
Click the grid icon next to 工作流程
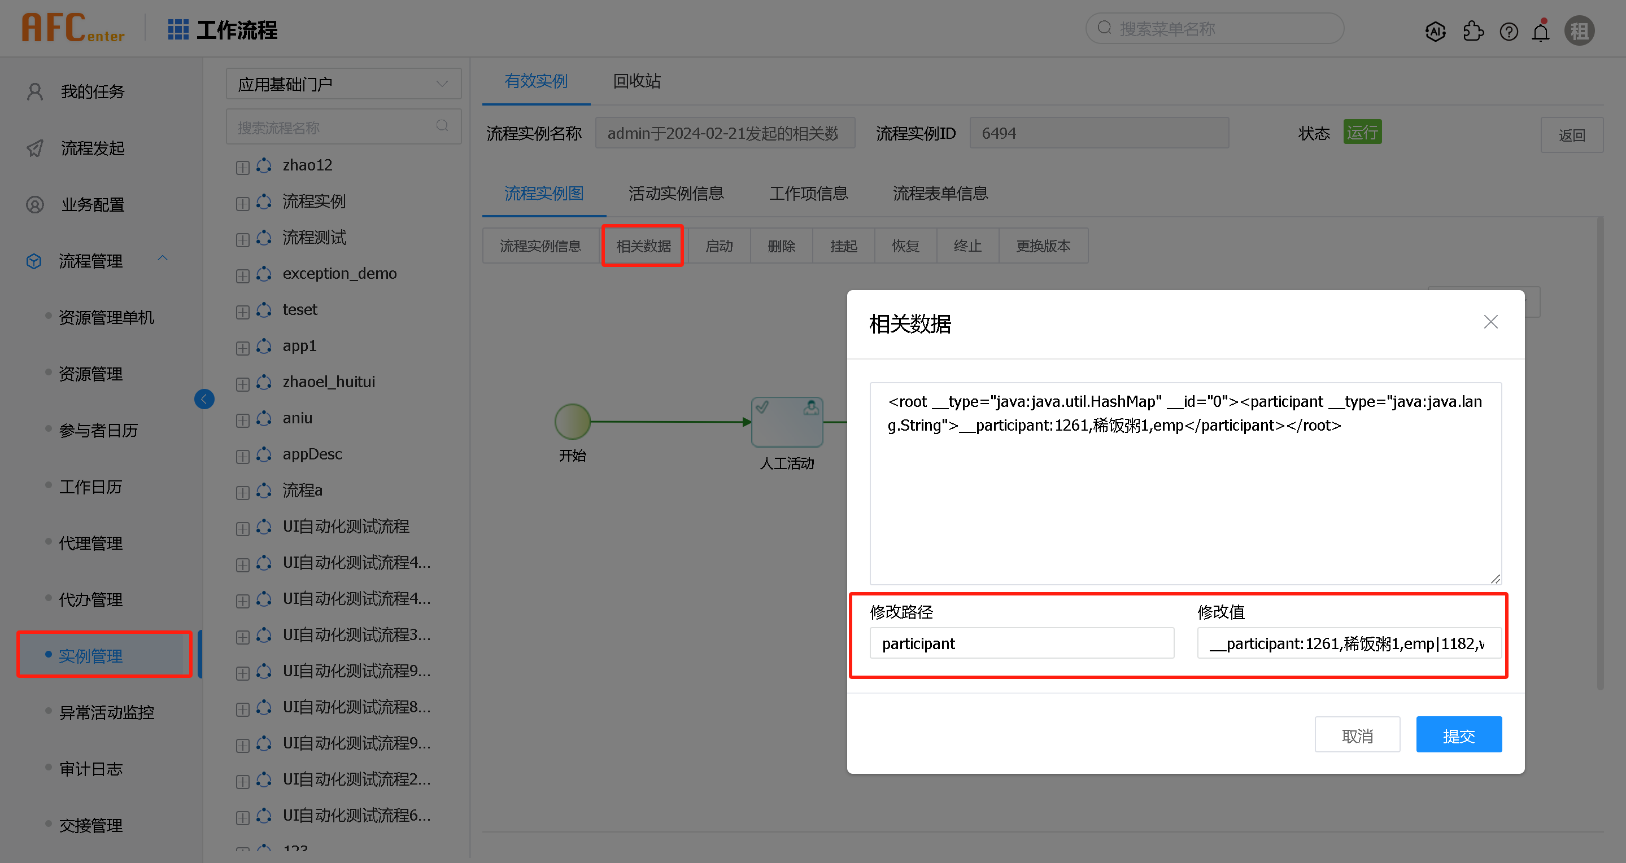(177, 29)
